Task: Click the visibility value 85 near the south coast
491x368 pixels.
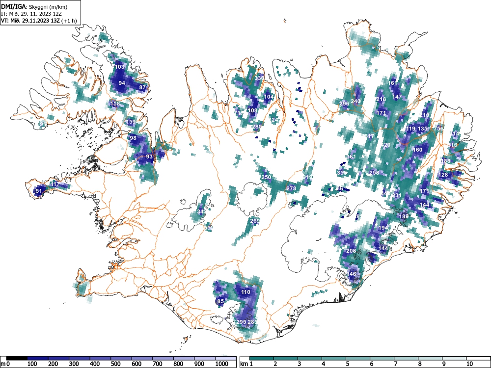Action: (x=220, y=301)
